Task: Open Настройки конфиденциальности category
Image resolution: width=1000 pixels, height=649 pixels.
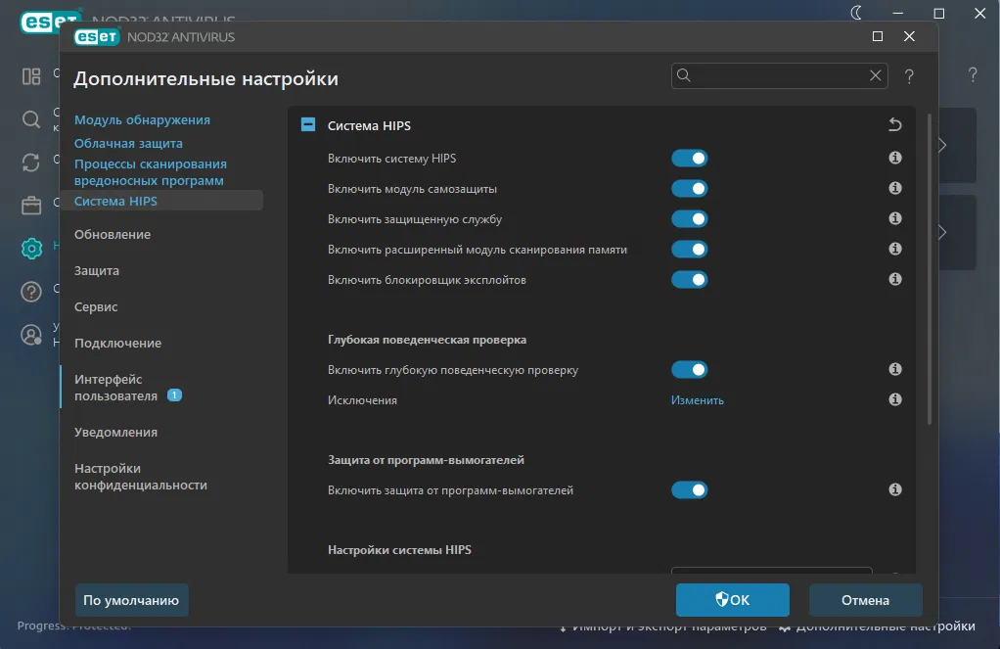Action: (x=140, y=477)
